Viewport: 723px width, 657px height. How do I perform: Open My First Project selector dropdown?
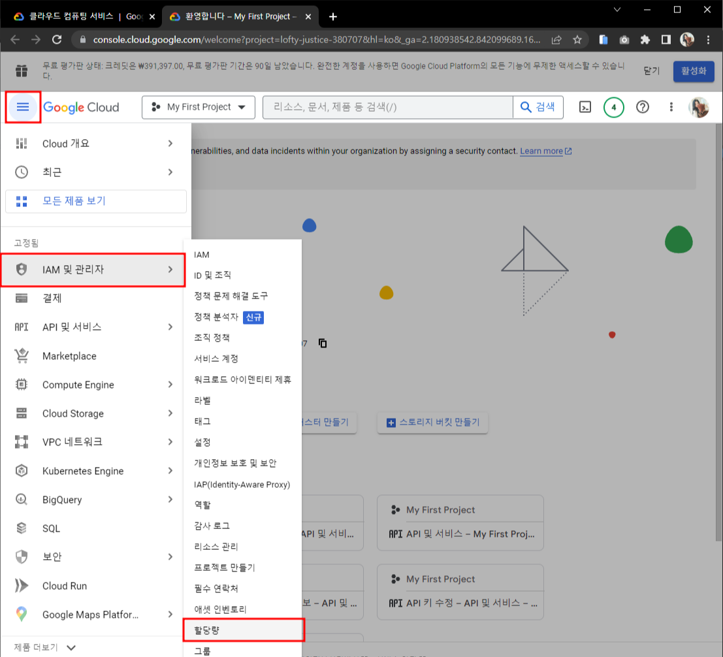click(x=199, y=107)
